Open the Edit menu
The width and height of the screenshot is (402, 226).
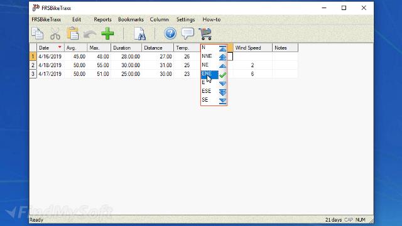pyautogui.click(x=77, y=19)
